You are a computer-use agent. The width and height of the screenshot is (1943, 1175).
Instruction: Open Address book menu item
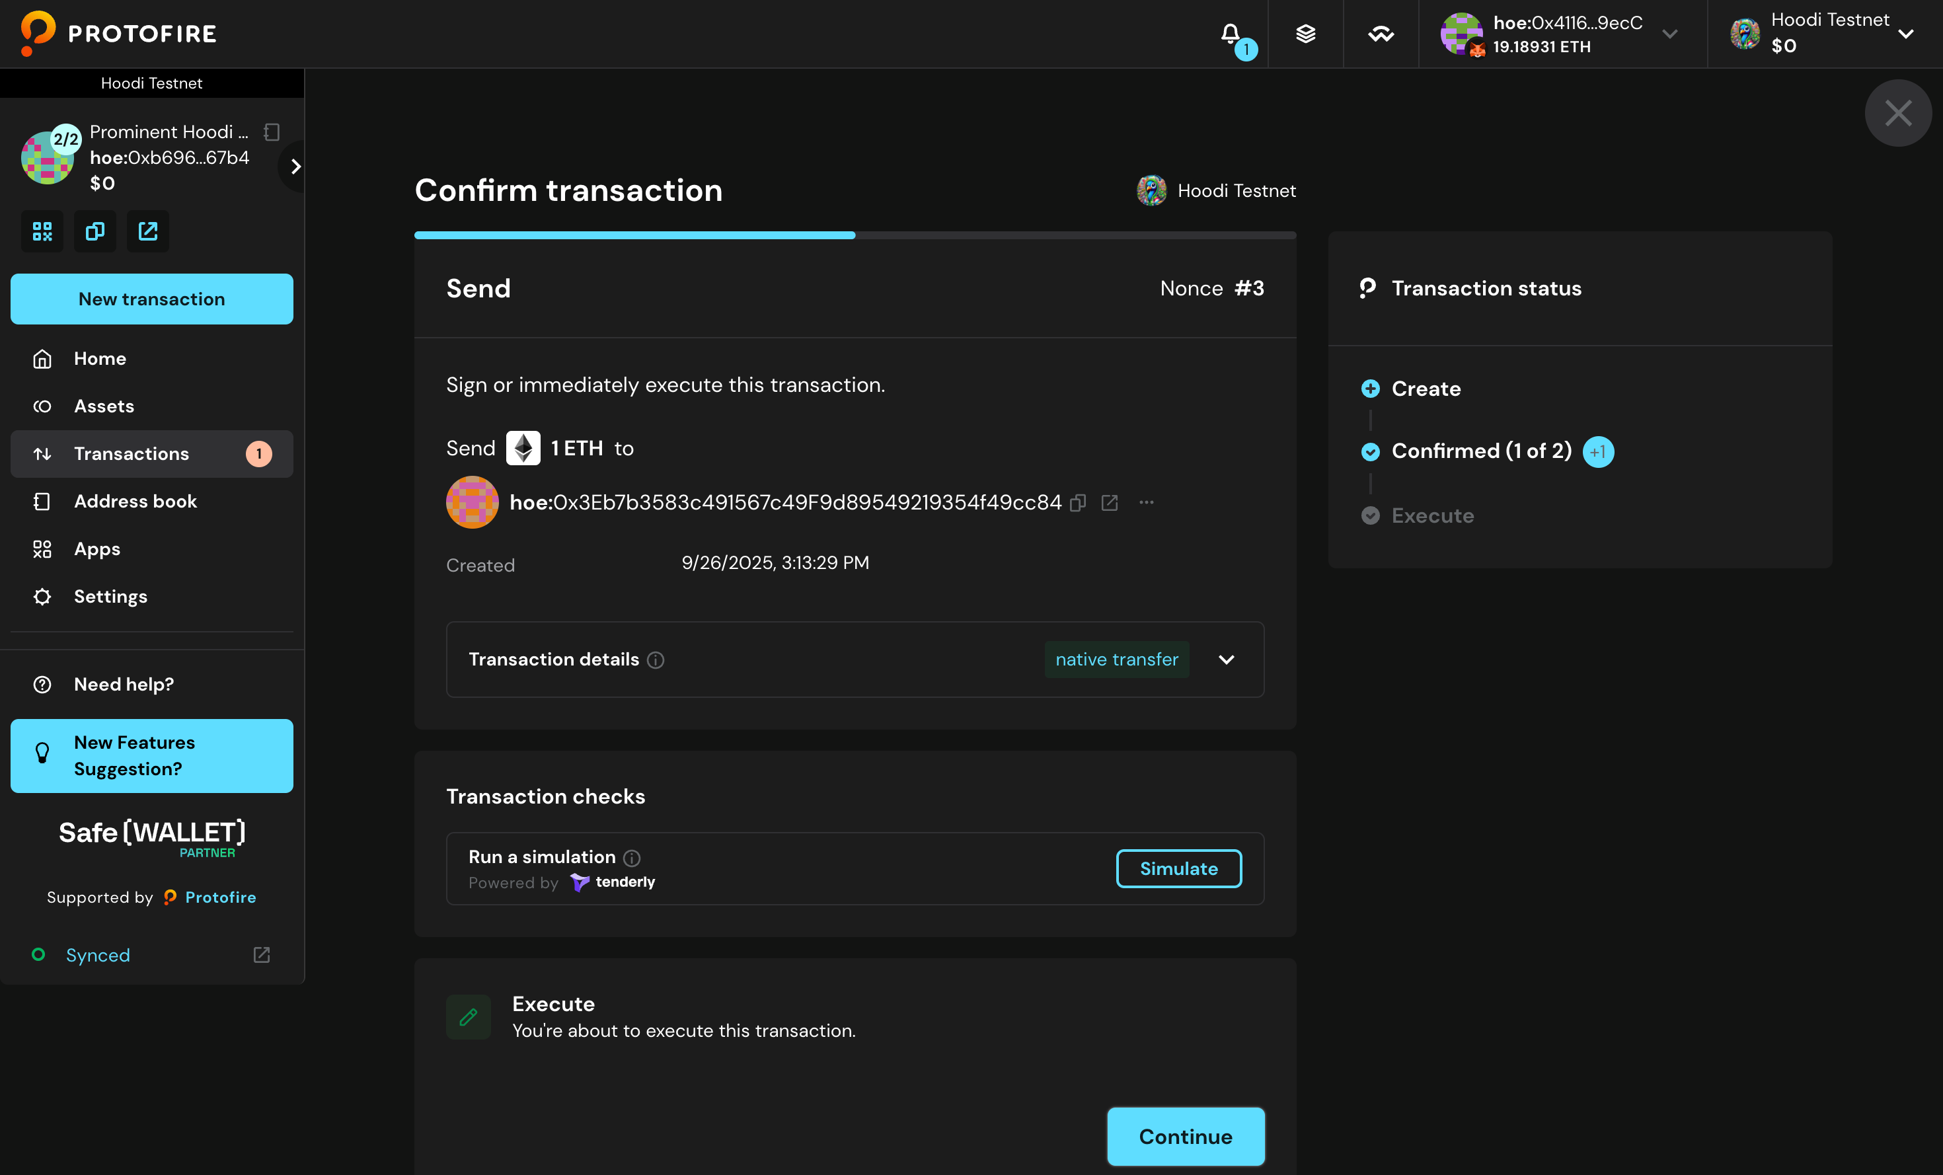click(135, 502)
